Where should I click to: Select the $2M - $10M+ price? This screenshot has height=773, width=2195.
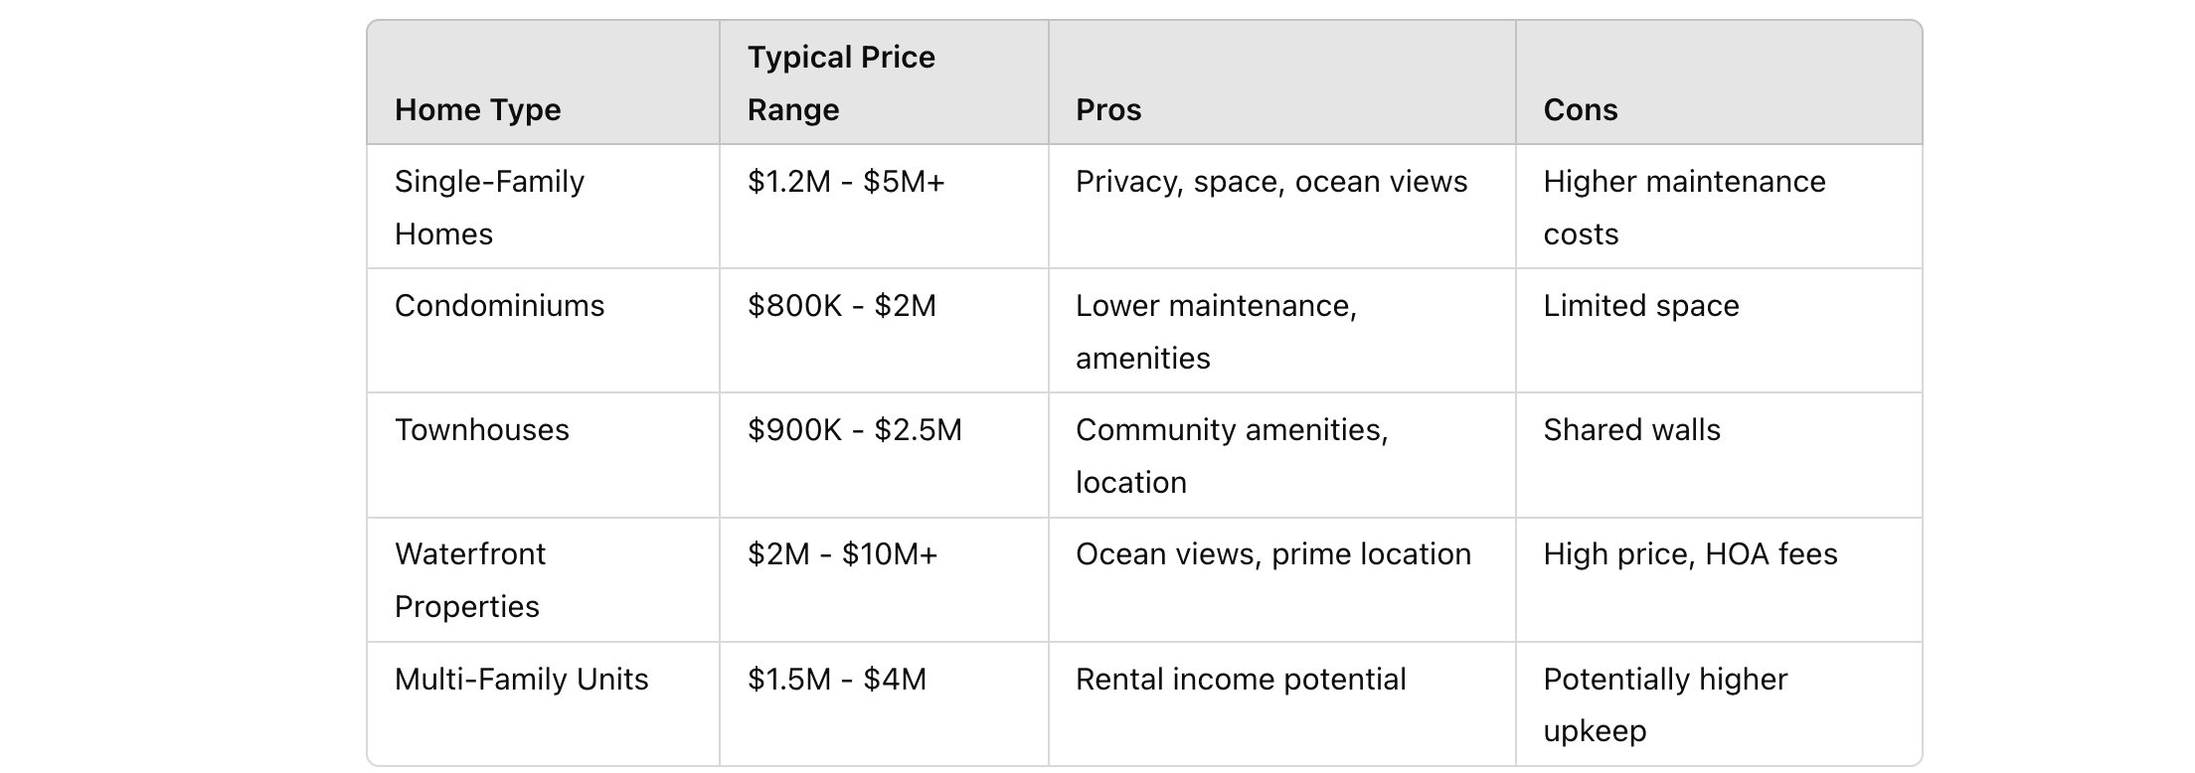[842, 554]
